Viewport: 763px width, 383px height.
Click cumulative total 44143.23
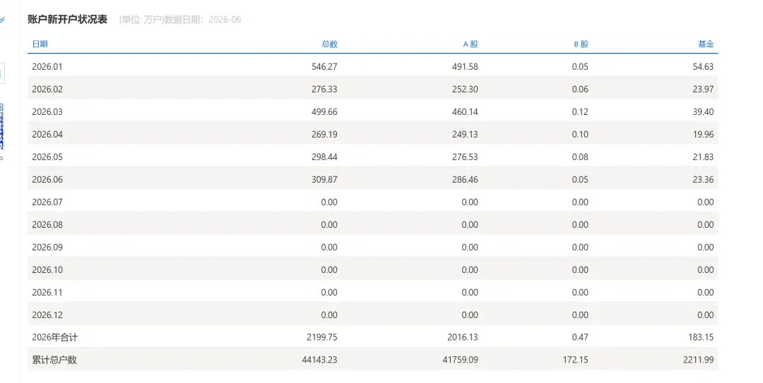[319, 360]
